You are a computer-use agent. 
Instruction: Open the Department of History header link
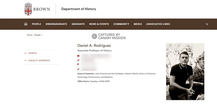click(79, 9)
